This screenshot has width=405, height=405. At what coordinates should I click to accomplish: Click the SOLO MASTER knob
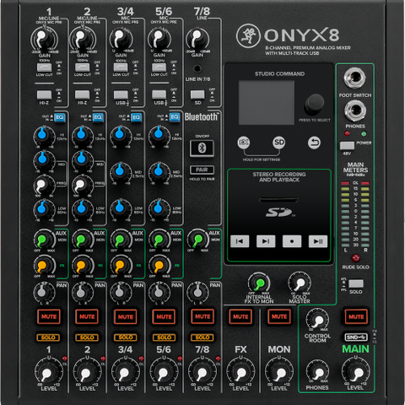(x=300, y=283)
